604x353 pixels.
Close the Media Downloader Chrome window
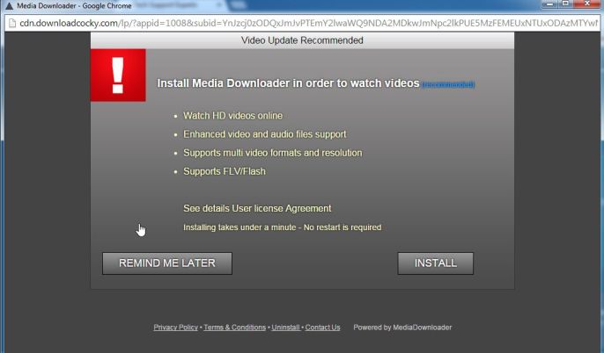click(587, 4)
